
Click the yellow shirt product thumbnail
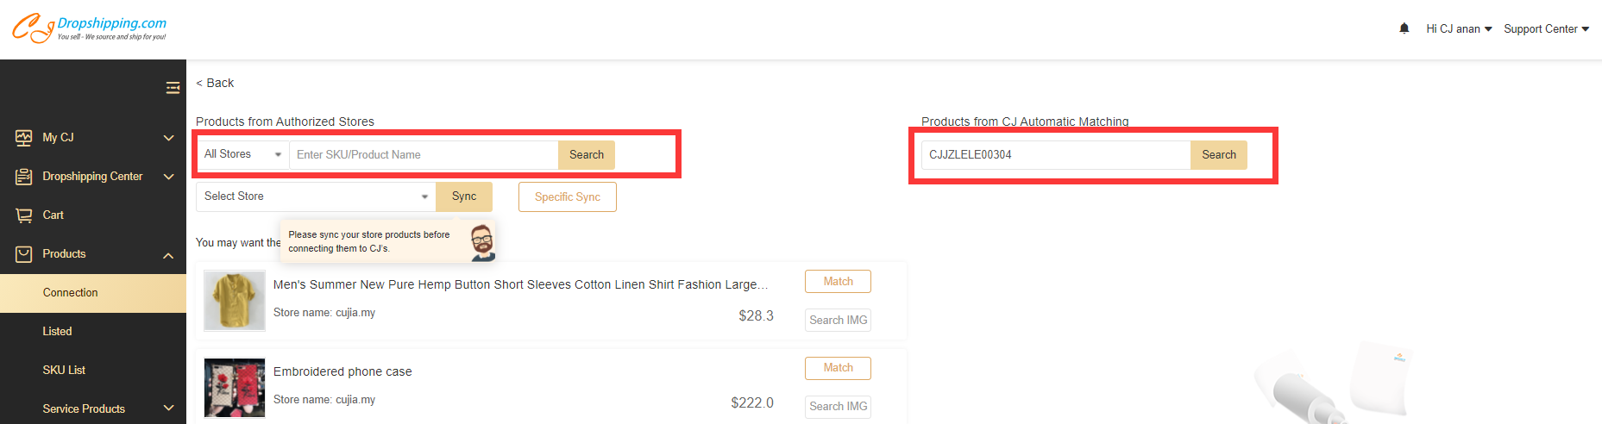click(235, 301)
